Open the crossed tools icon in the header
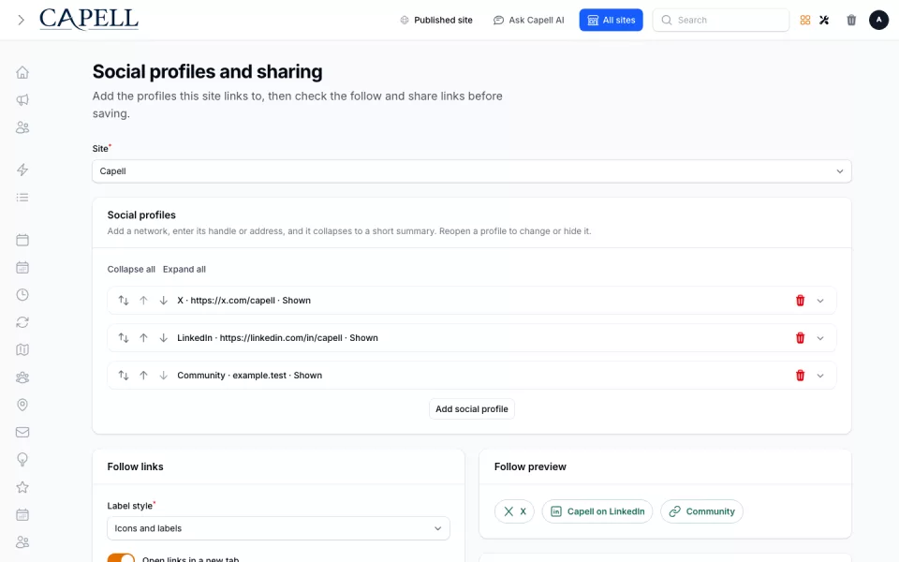Screen dimensions: 899x562 point(824,20)
